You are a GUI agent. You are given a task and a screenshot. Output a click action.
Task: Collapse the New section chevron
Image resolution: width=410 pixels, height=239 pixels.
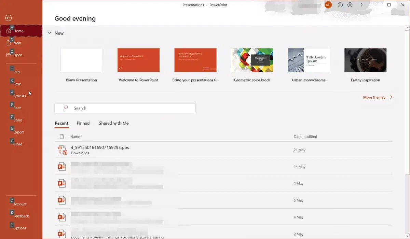point(50,33)
